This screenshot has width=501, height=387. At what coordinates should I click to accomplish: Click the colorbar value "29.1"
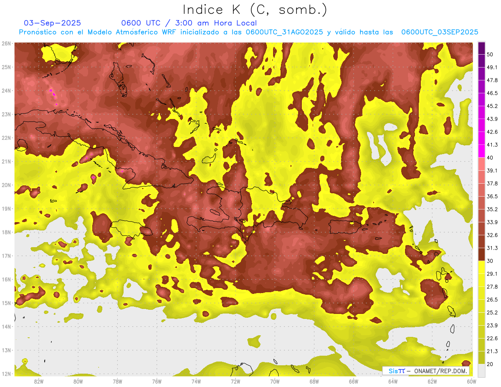coord(492,274)
